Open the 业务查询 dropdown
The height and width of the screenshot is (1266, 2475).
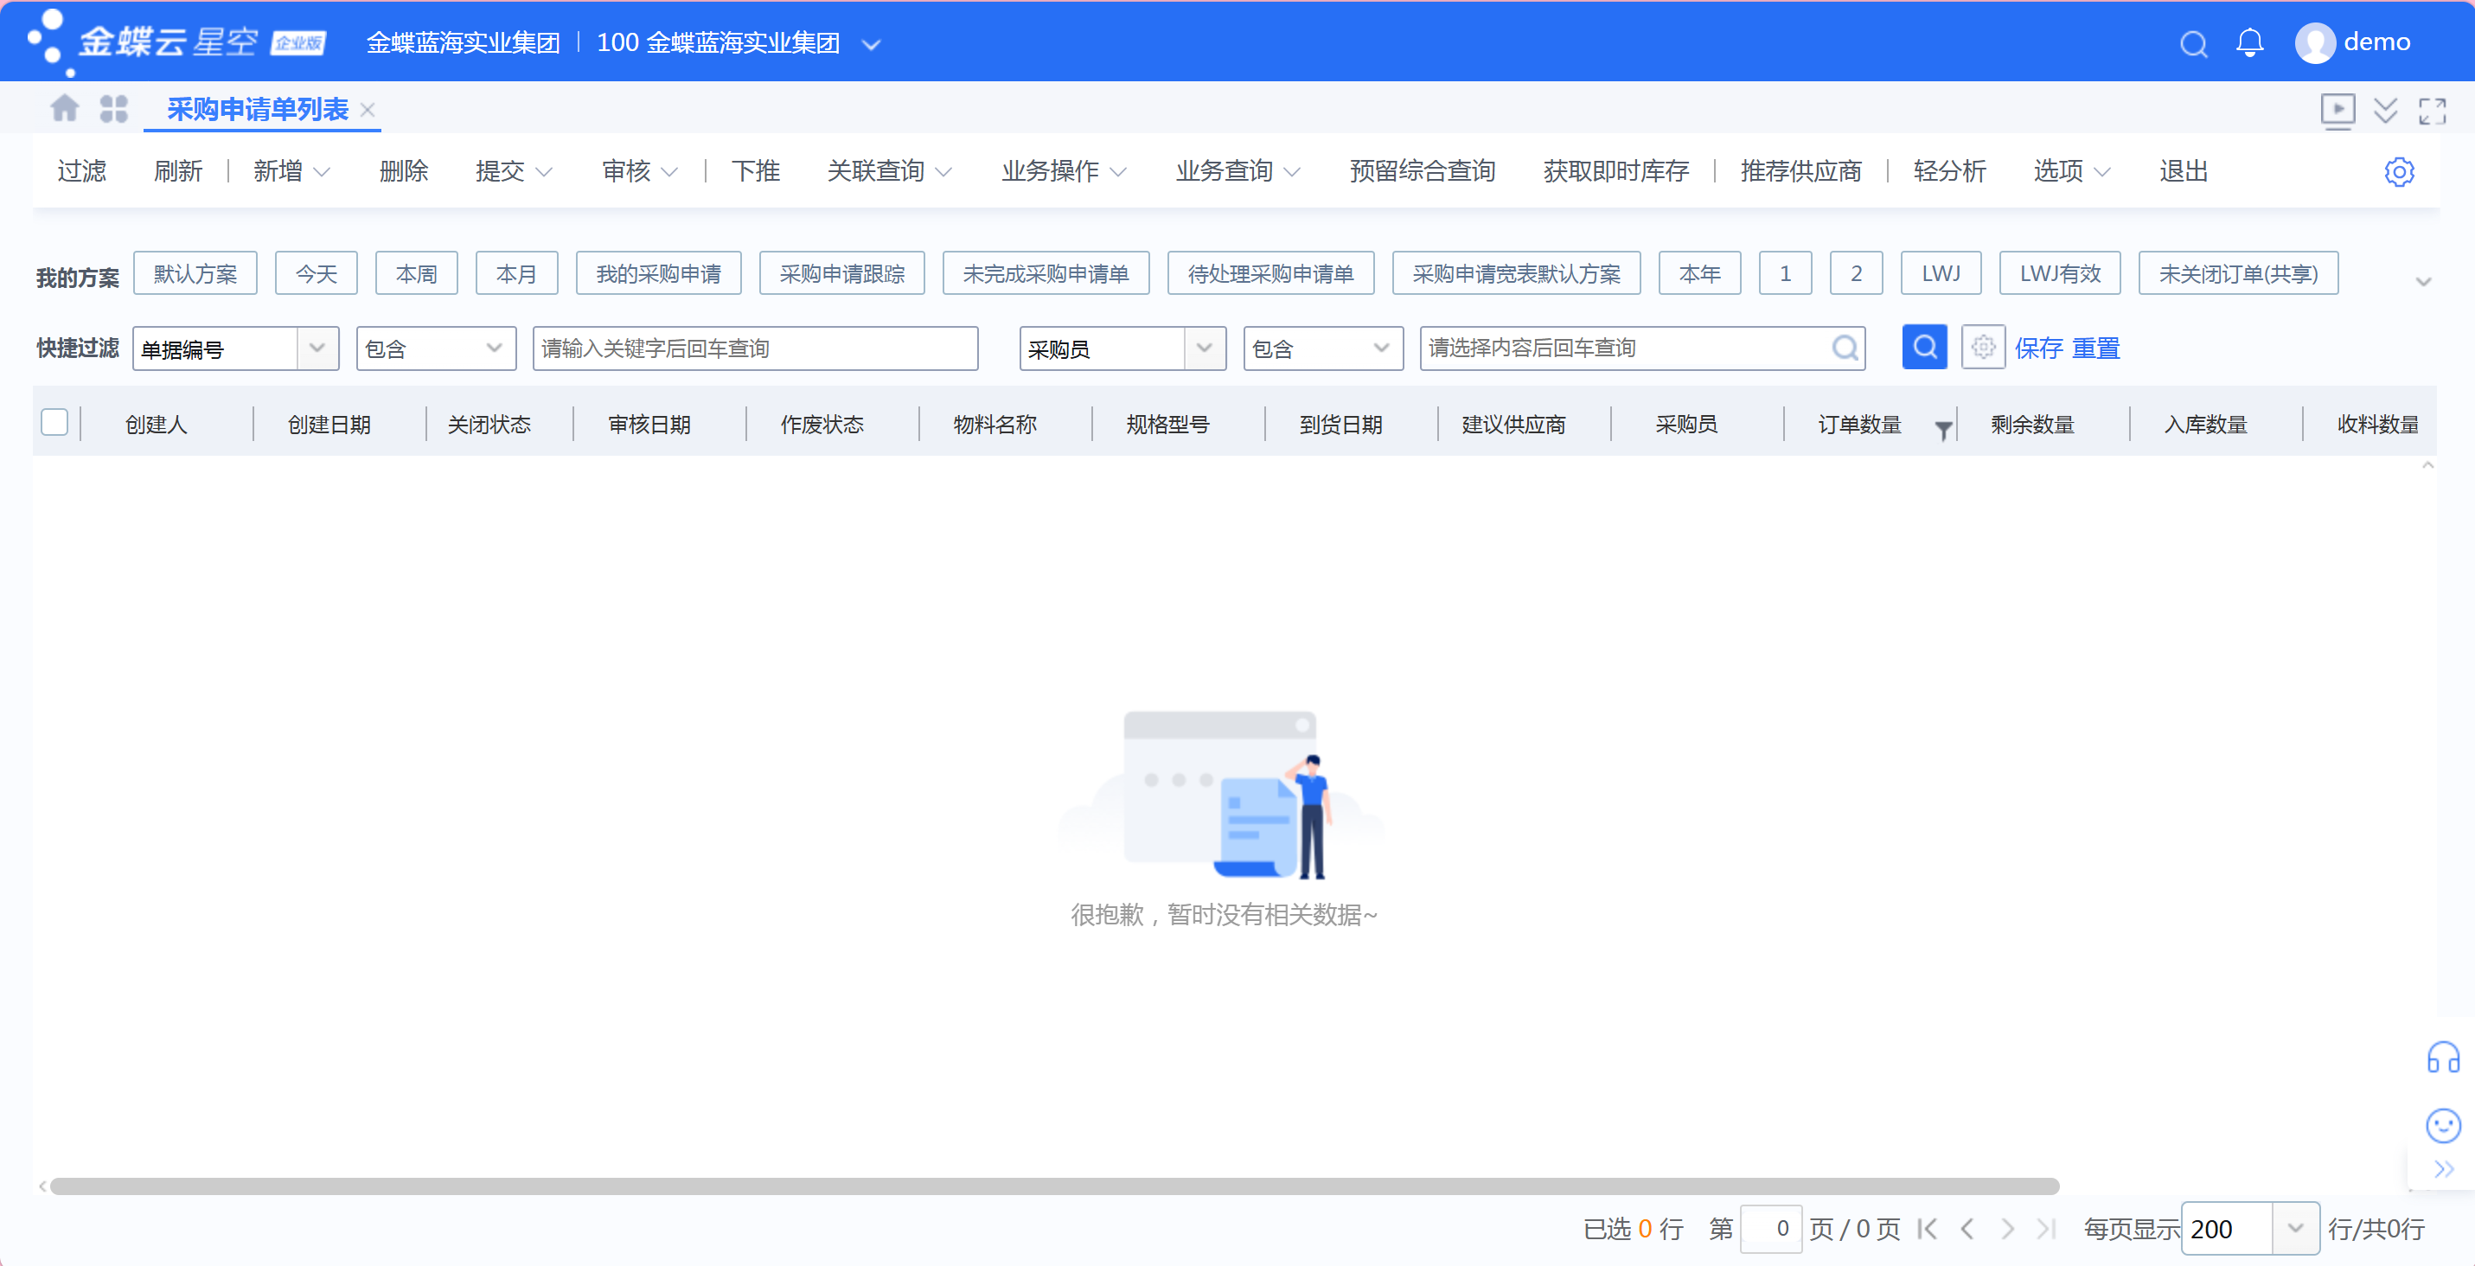pos(1237,171)
